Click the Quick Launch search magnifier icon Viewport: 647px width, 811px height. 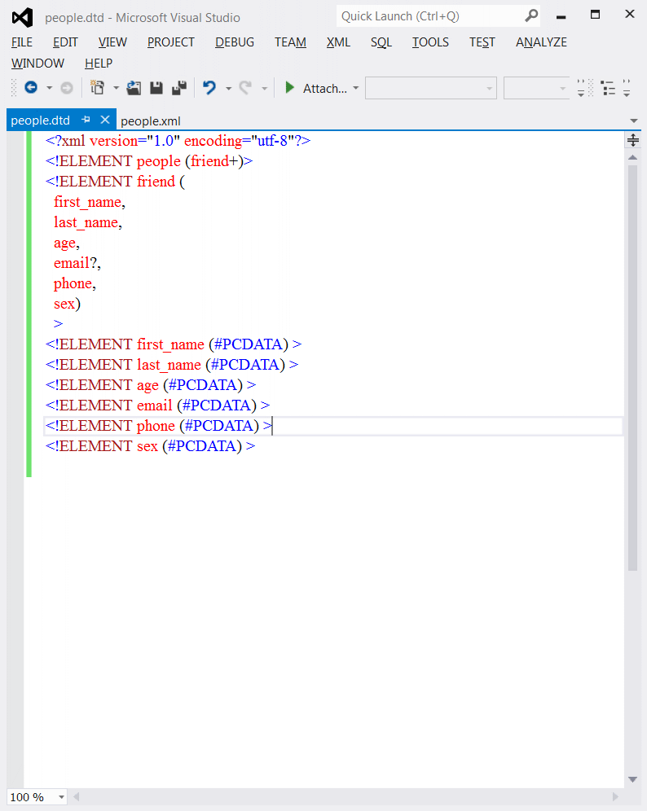point(531,16)
